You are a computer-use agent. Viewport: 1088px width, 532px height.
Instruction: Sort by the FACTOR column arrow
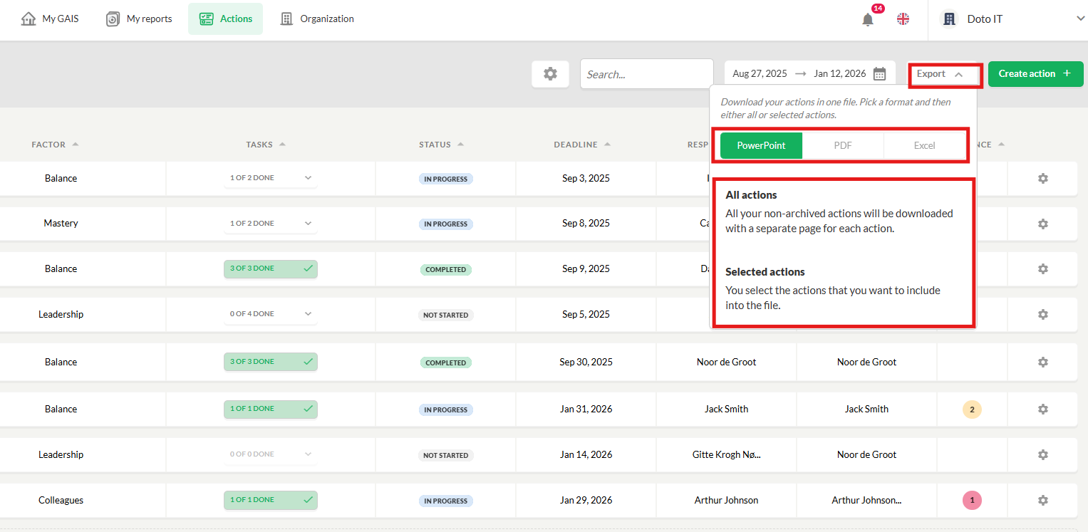76,145
